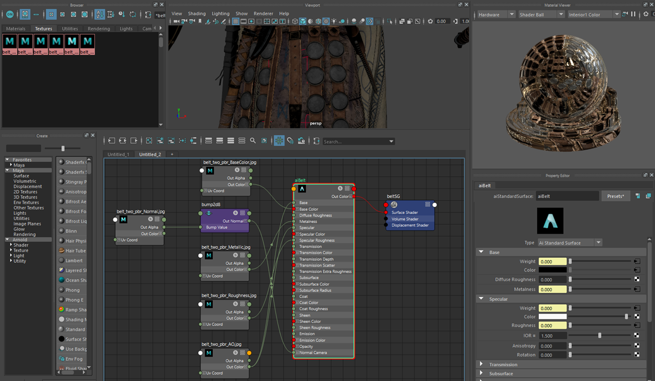Click the alphabetical A-Z sort icon
Image resolution: width=655 pixels, height=381 pixels.
pyautogui.click(x=99, y=15)
